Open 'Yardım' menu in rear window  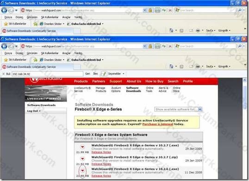(x=78, y=17)
